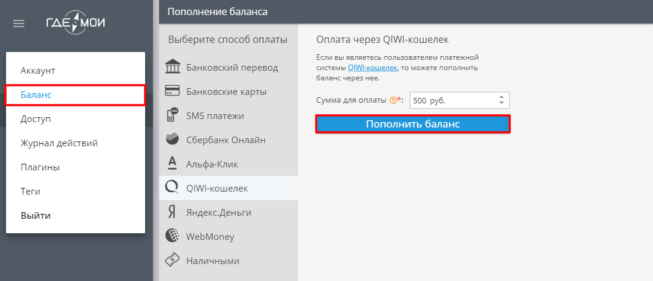Open Плагины menu entry
Screen dimensions: 653x281
(76, 167)
